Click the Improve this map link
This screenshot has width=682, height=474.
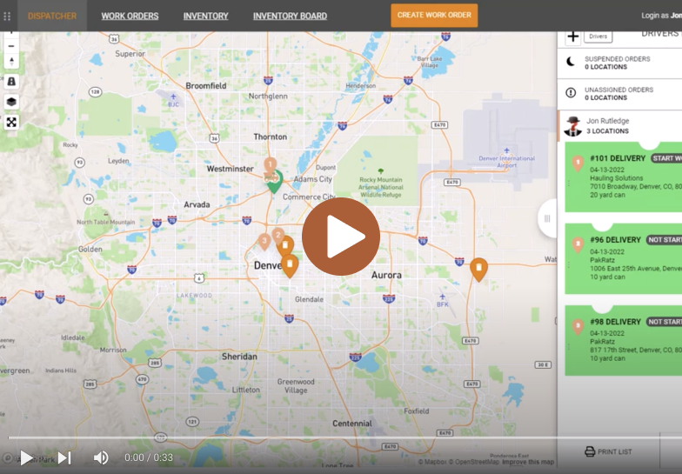528,462
